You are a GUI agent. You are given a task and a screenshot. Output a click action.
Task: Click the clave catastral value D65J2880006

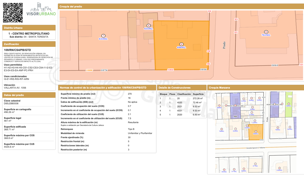(x=11, y=104)
